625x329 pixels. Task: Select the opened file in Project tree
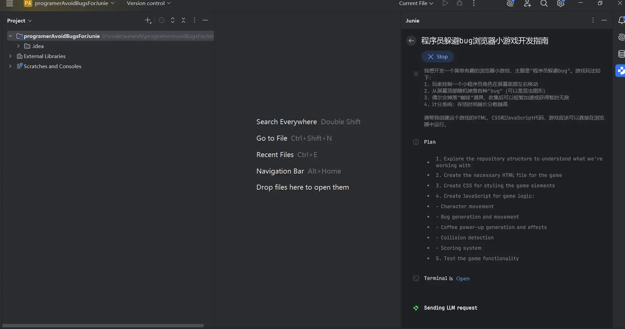[162, 20]
